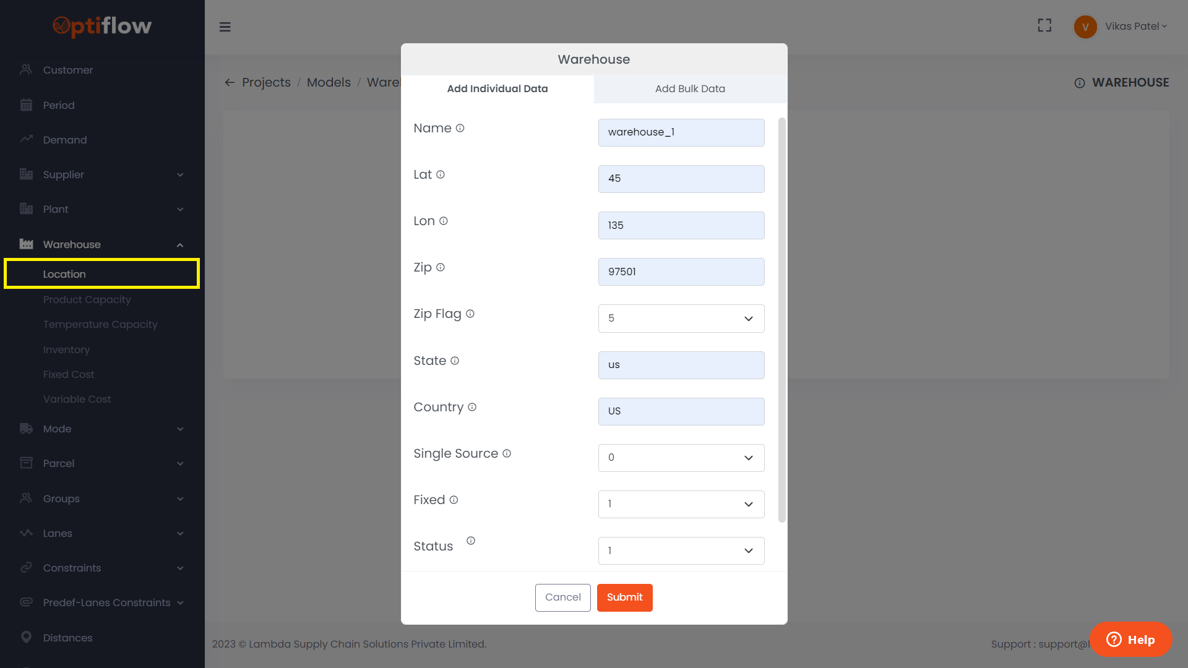This screenshot has width=1188, height=668.
Task: Click the Cancel button
Action: point(562,597)
